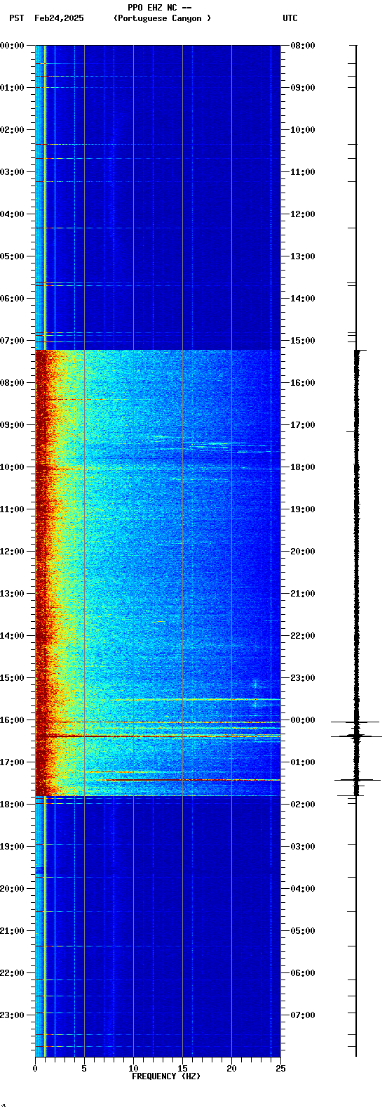The image size is (387, 1113).
Task: Click the '15' frequency axis tick label
Action: (x=182, y=1069)
